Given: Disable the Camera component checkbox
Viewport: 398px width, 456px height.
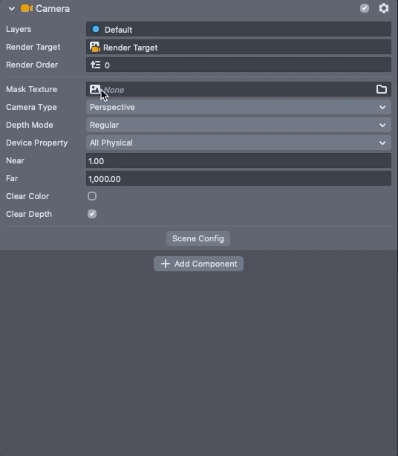Looking at the screenshot, I should point(365,8).
